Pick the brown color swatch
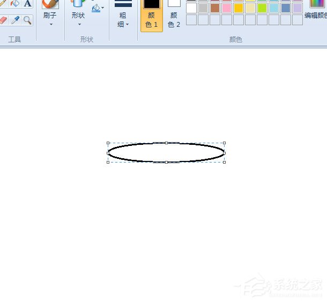The height and width of the screenshot is (302, 327). pyautogui.click(x=215, y=8)
